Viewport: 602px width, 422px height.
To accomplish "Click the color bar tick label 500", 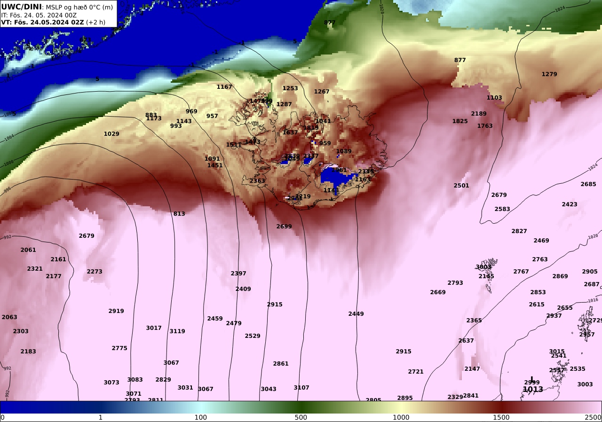I will pos(301,417).
